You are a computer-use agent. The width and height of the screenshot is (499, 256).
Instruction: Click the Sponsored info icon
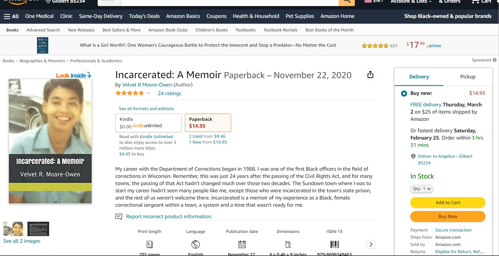495,60
